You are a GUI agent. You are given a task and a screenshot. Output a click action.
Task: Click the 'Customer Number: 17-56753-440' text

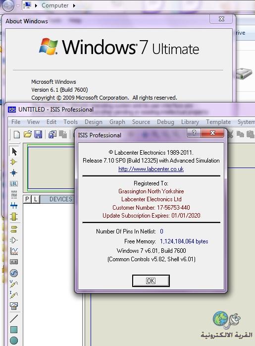(x=151, y=207)
